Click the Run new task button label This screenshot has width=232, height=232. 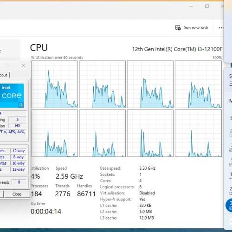[x=196, y=28]
